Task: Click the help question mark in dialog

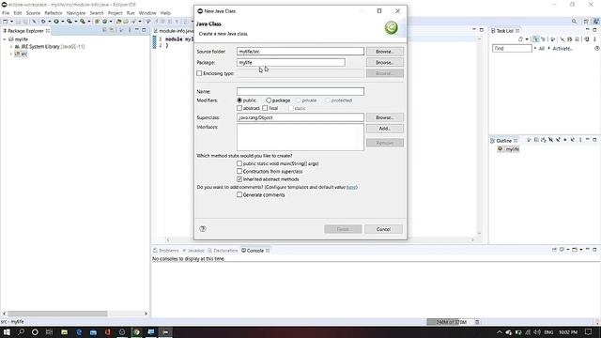Action: click(x=203, y=229)
